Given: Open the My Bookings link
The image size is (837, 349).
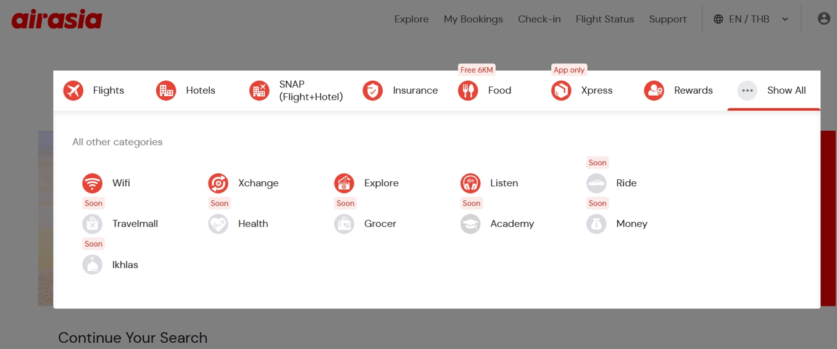Looking at the screenshot, I should pyautogui.click(x=473, y=19).
